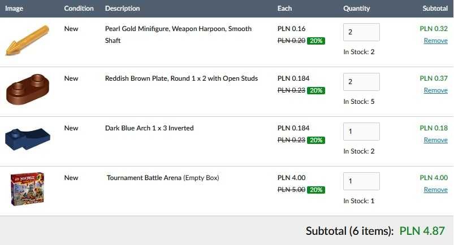The image size is (454, 245).
Task: Click the Description column header
Action: point(122,8)
